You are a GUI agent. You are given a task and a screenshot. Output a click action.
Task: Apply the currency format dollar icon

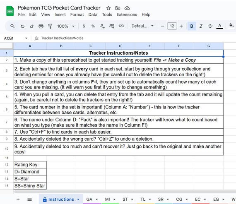[x=84, y=26]
